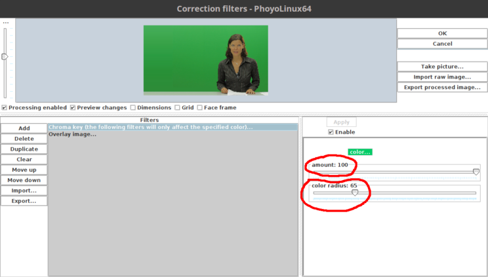Turn on the Grid checkbox
Image resolution: width=488 pixels, height=277 pixels.
177,107
